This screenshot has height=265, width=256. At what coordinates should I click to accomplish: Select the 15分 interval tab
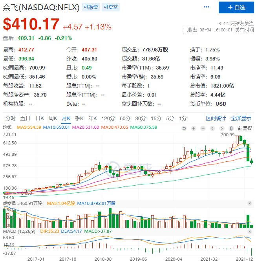tap(156, 118)
